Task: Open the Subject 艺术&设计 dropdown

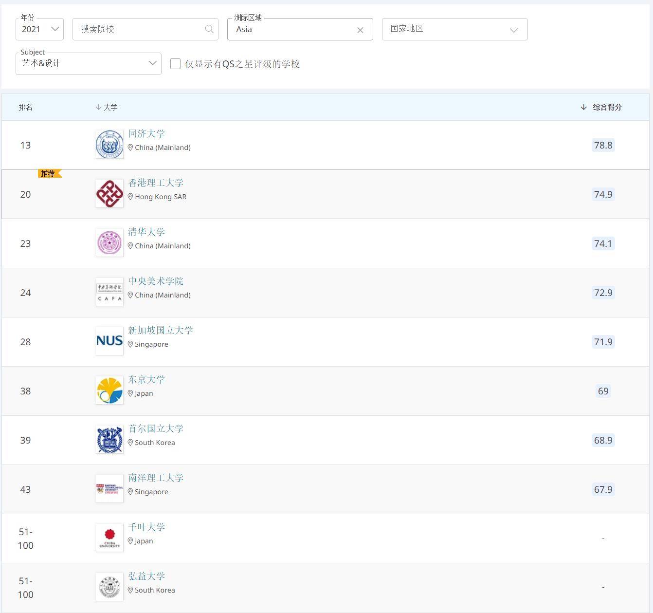Action: coord(88,63)
